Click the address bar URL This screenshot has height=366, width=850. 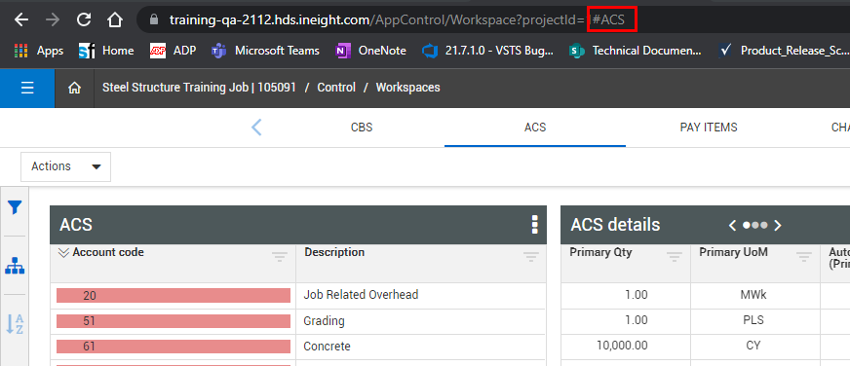tap(397, 20)
